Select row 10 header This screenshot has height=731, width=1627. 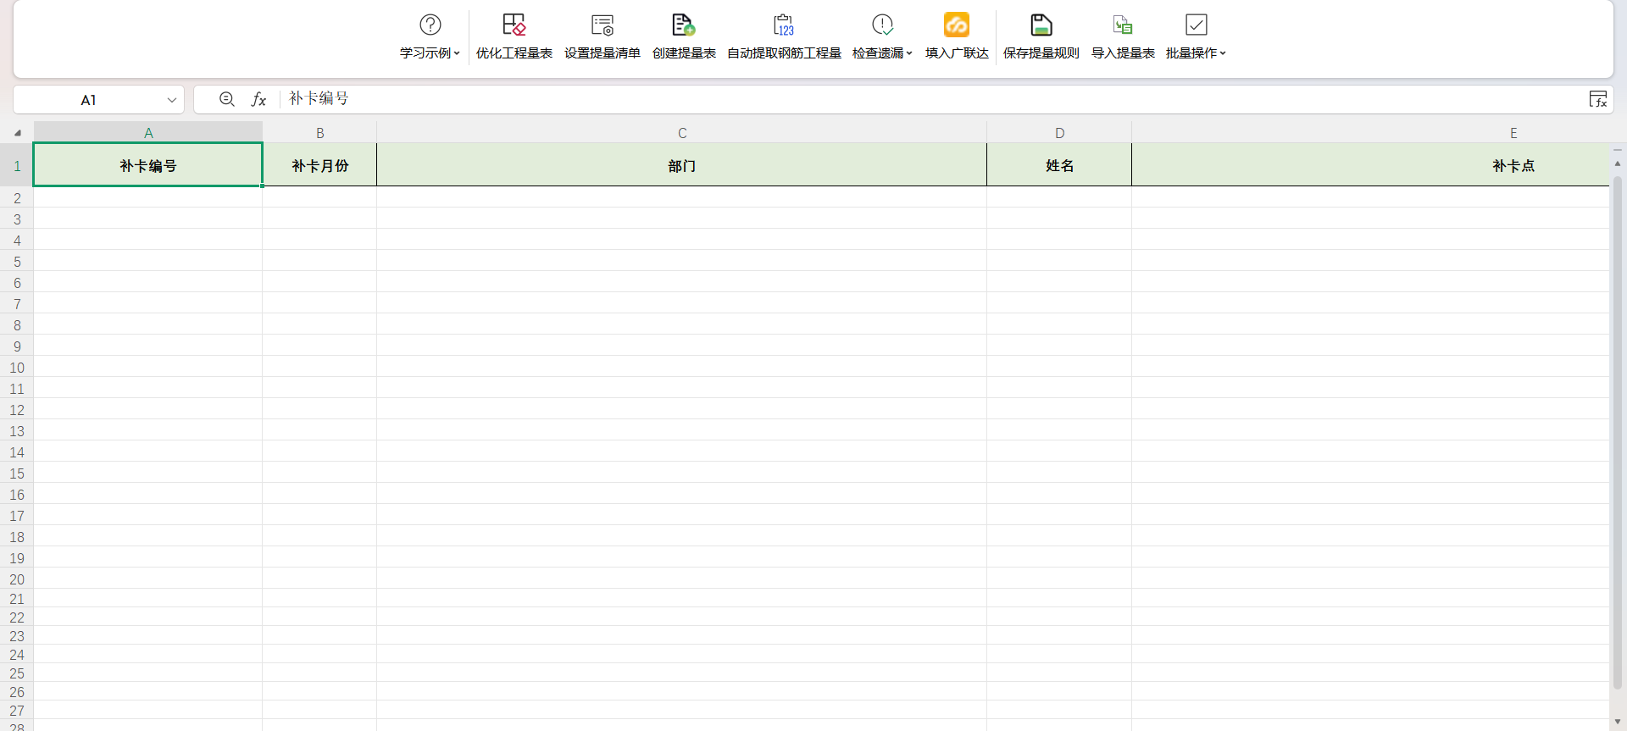click(17, 367)
